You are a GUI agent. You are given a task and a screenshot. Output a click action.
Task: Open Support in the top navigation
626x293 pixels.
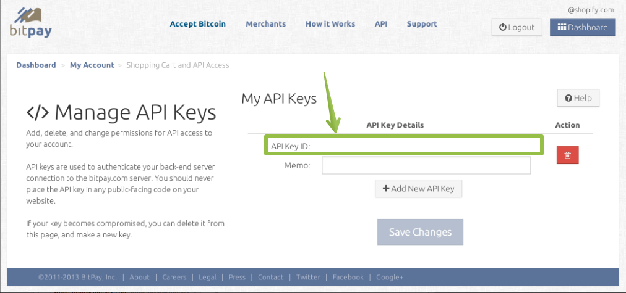pyautogui.click(x=422, y=24)
